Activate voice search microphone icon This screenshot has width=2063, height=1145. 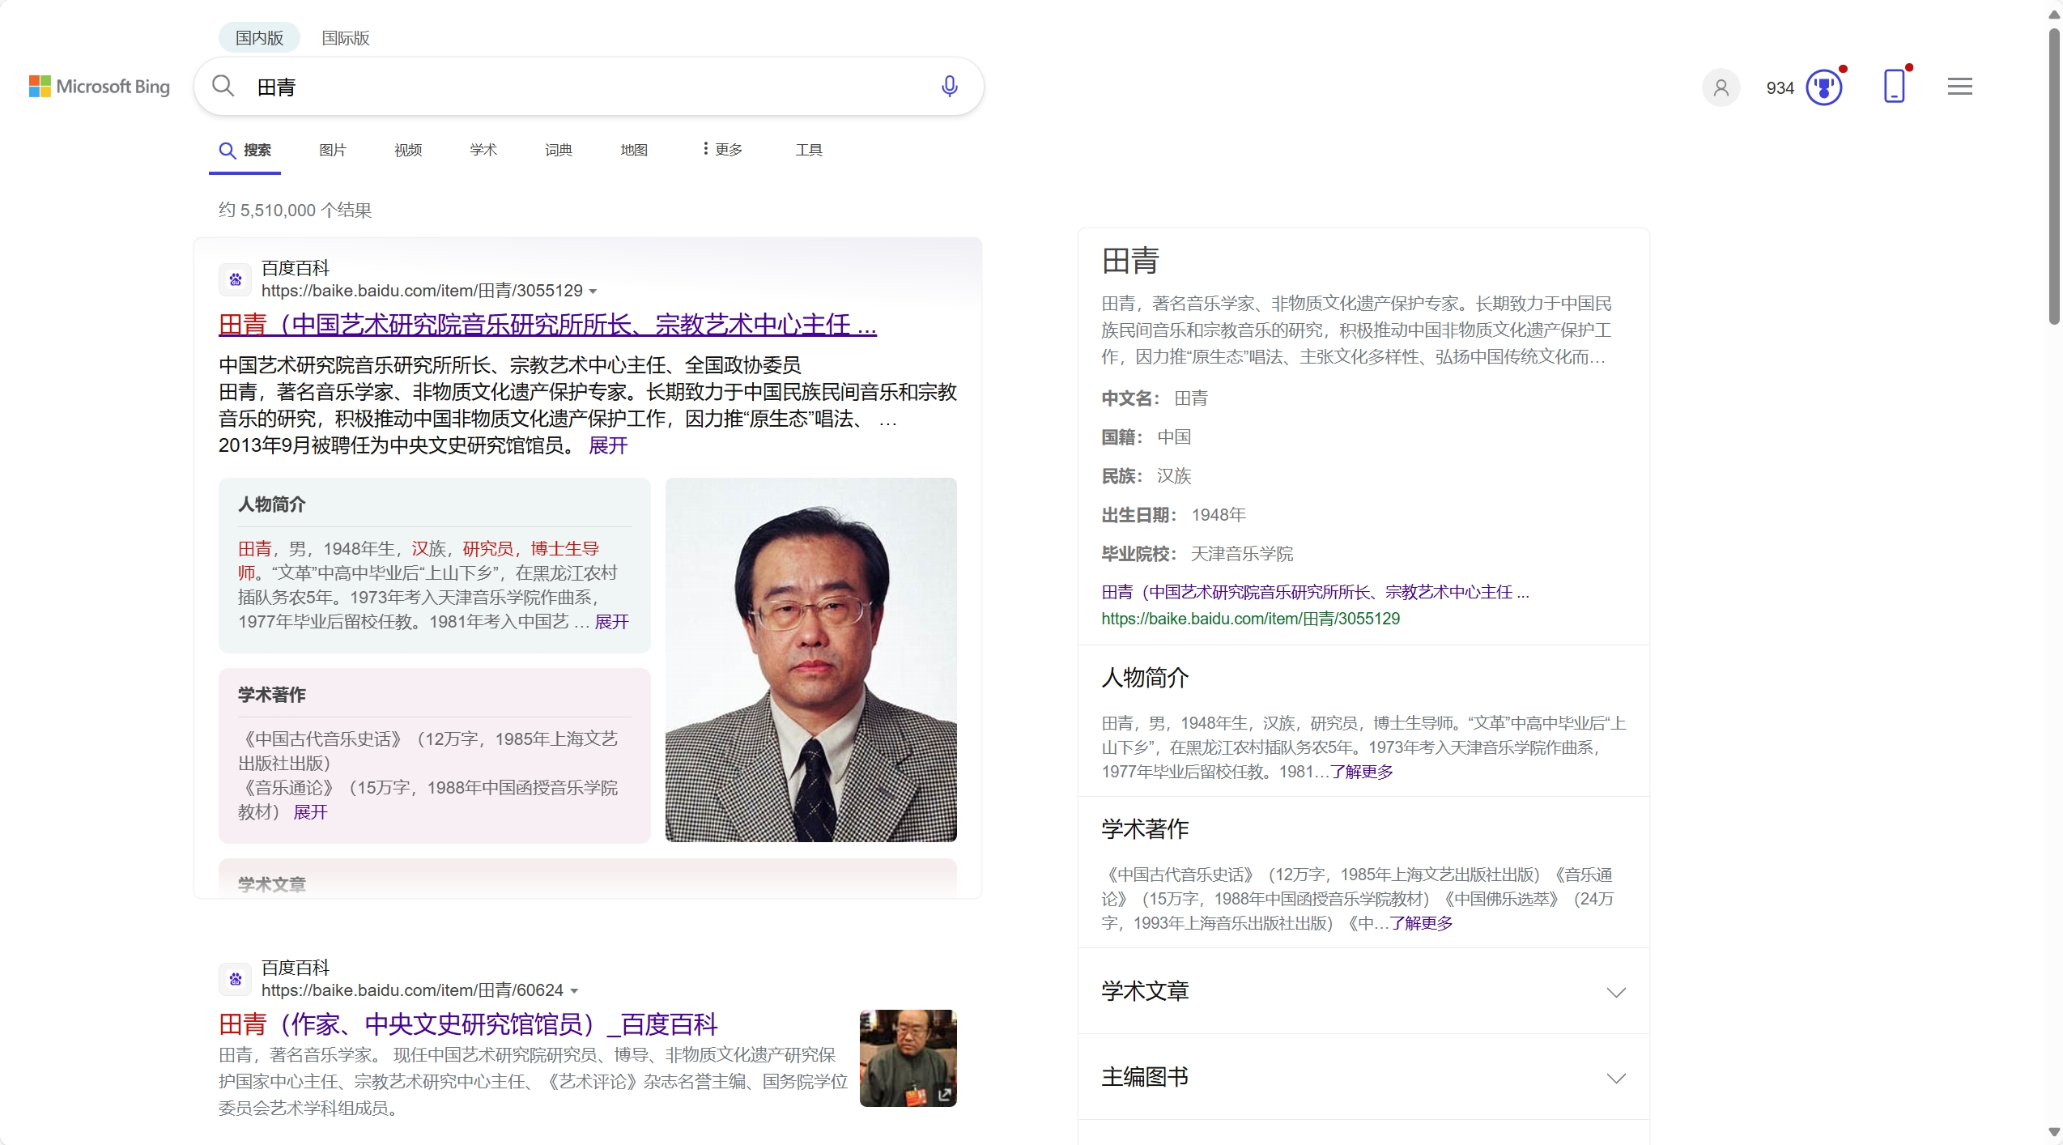click(950, 86)
